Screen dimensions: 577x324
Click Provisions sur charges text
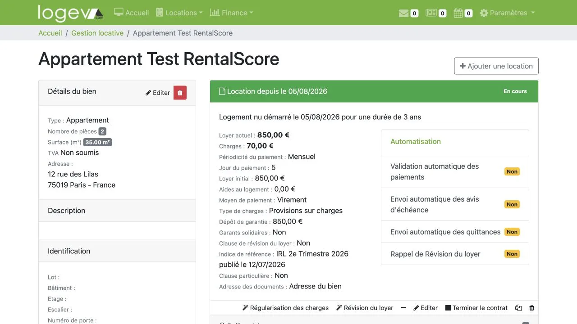[306, 211]
